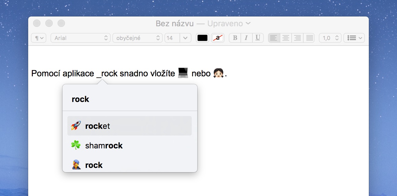The width and height of the screenshot is (397, 196).
Task: Click the rocket emoji icon
Action: tap(76, 126)
